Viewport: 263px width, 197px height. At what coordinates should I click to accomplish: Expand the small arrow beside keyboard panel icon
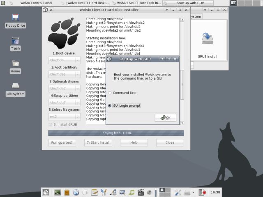(x=193, y=192)
